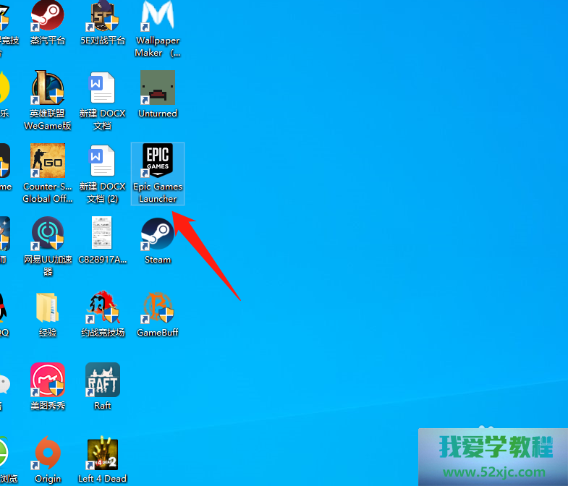Click the Raft game icon
This screenshot has width=568, height=486.
[103, 380]
